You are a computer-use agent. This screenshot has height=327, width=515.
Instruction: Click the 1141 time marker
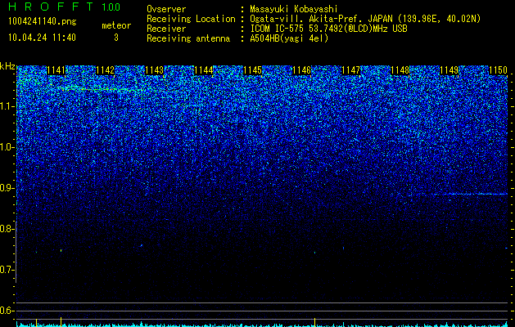(x=56, y=70)
